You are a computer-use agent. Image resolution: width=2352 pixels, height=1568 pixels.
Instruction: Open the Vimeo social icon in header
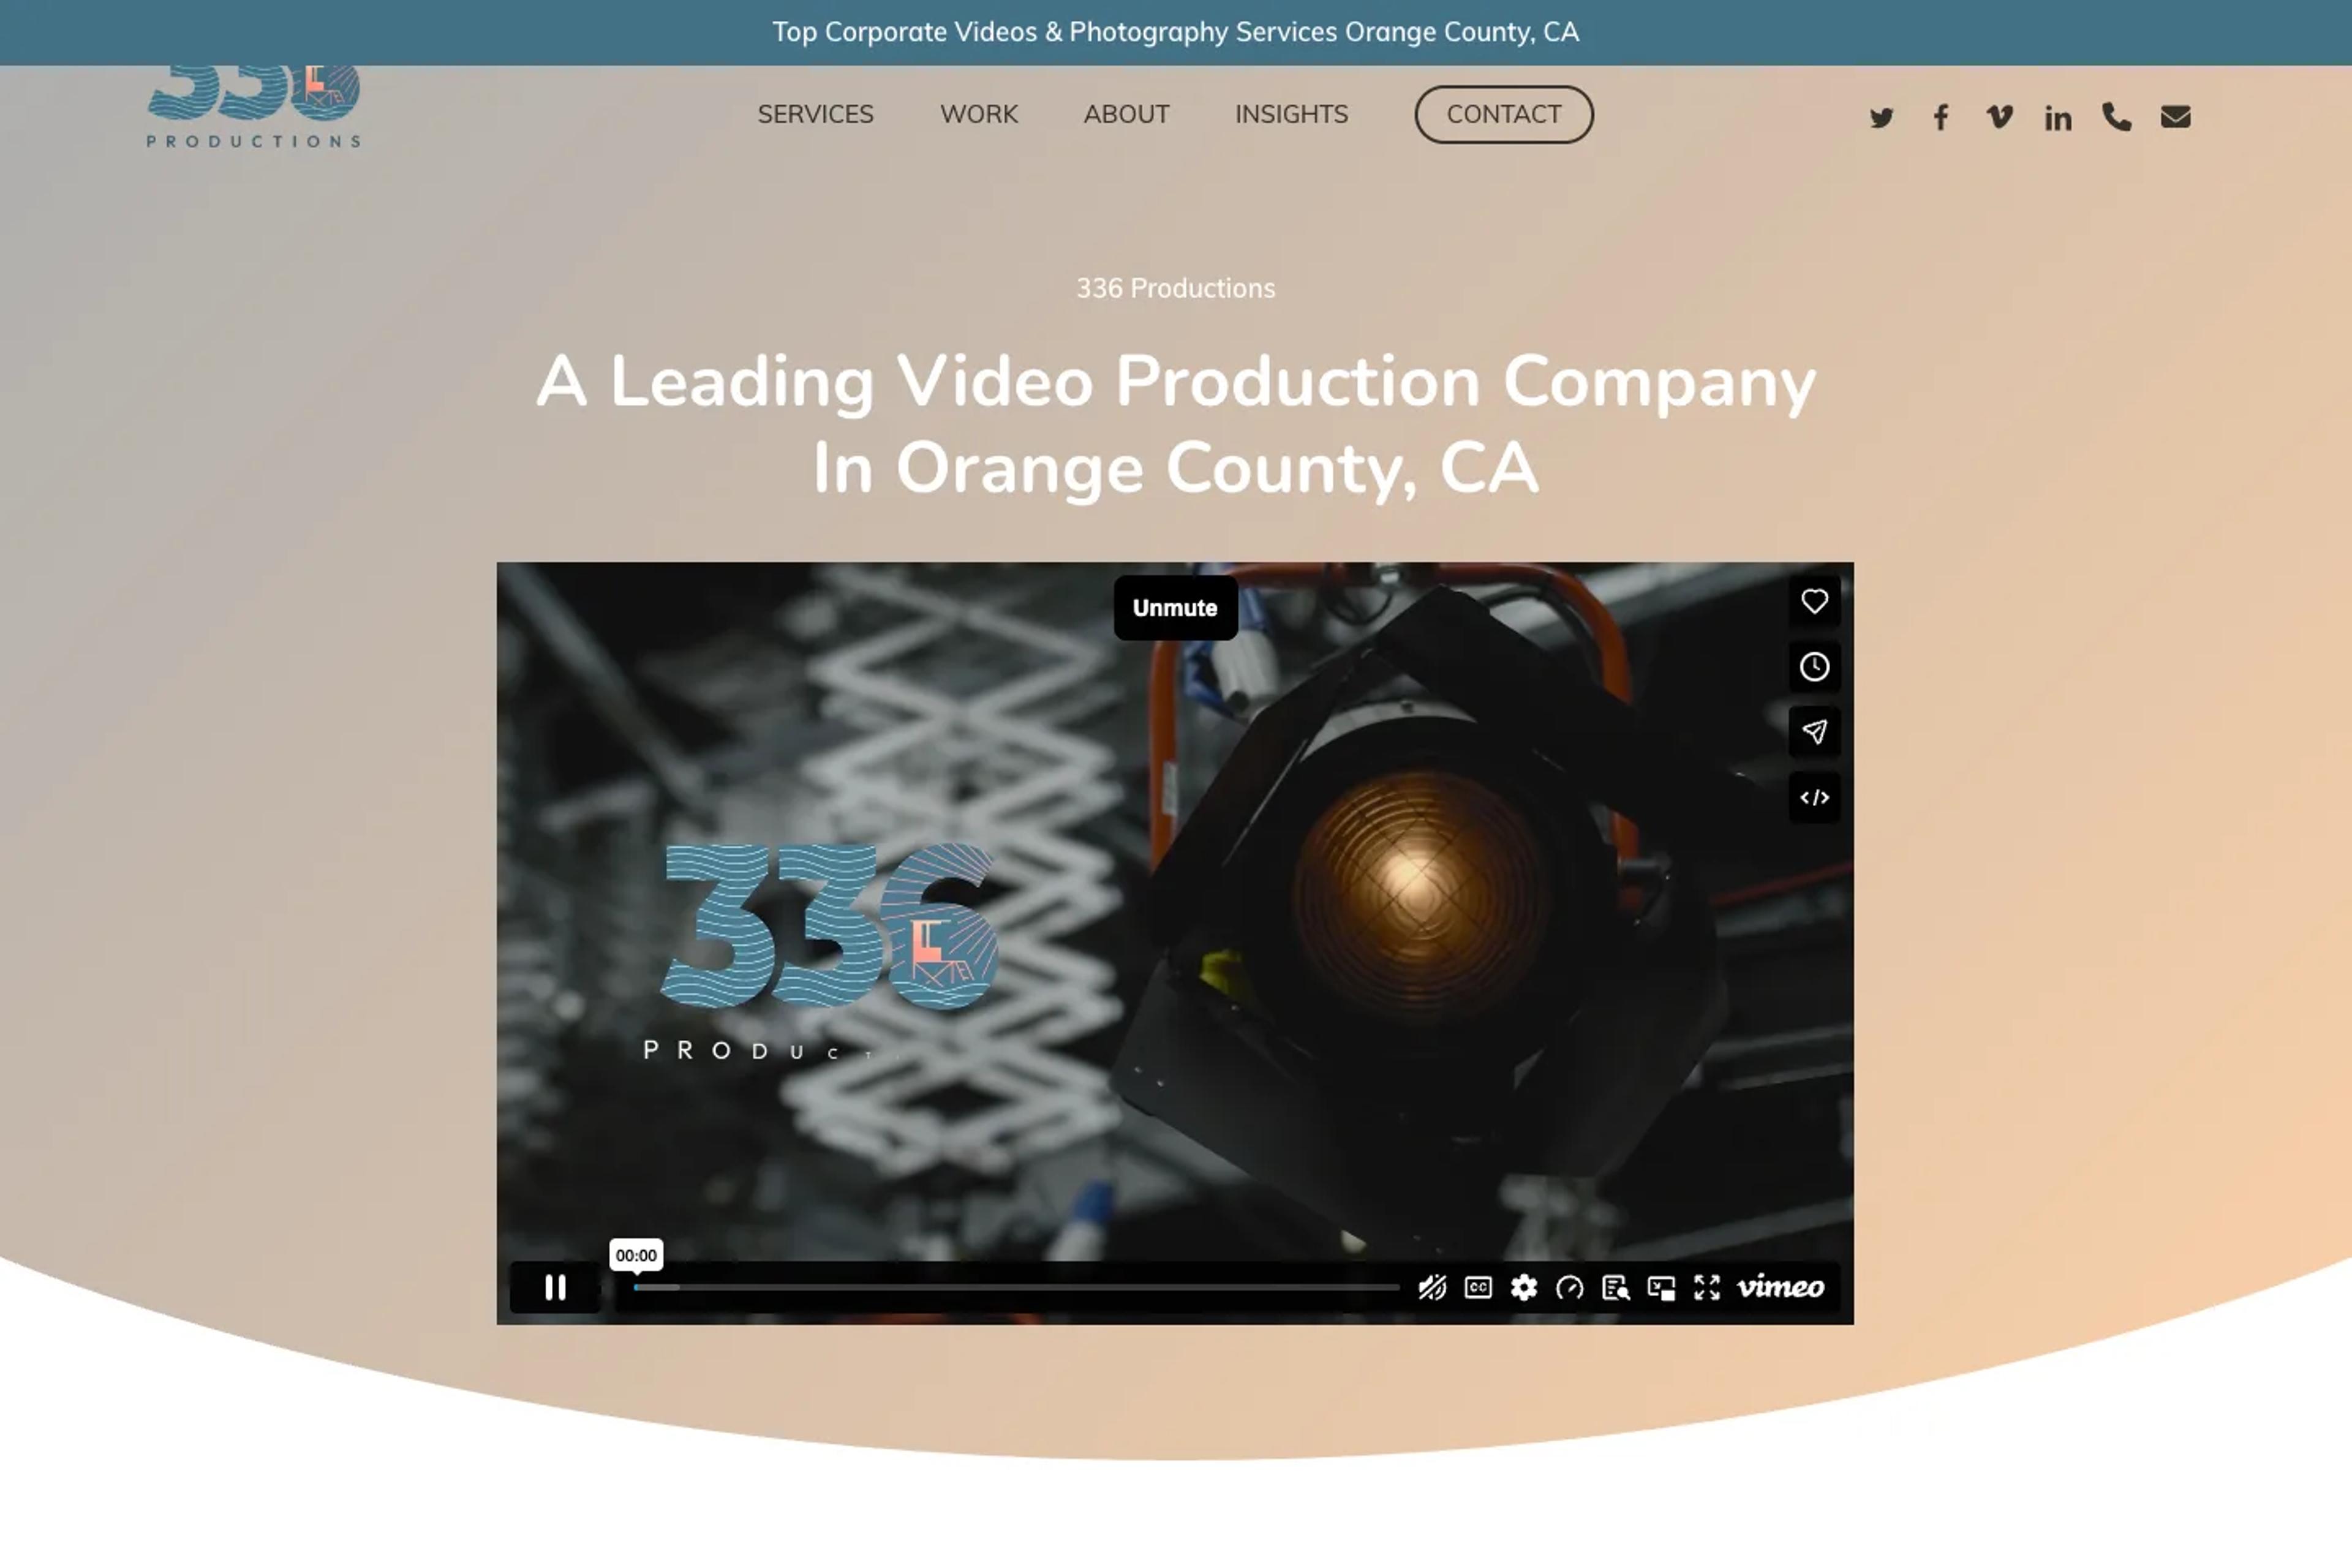(x=1999, y=117)
